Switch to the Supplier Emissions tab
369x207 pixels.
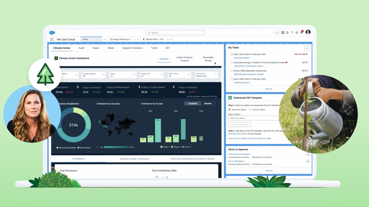[x=132, y=48]
